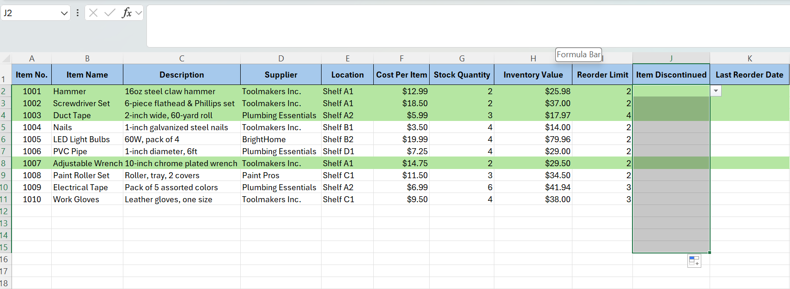Expand the Name Box dropdown arrow

[64, 13]
